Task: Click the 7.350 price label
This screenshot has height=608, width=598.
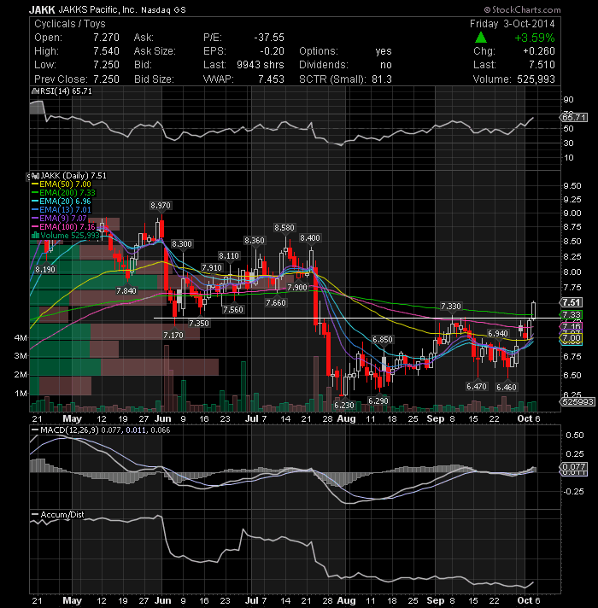Action: pyautogui.click(x=198, y=323)
